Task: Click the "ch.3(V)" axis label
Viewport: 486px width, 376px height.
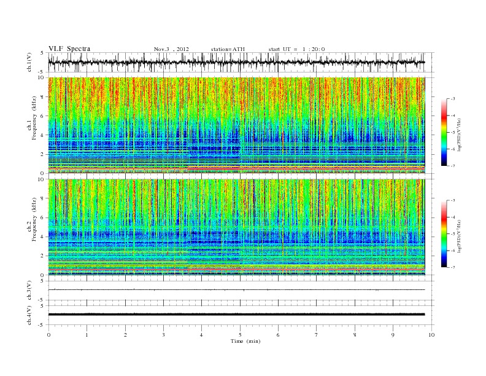Action: coord(29,291)
